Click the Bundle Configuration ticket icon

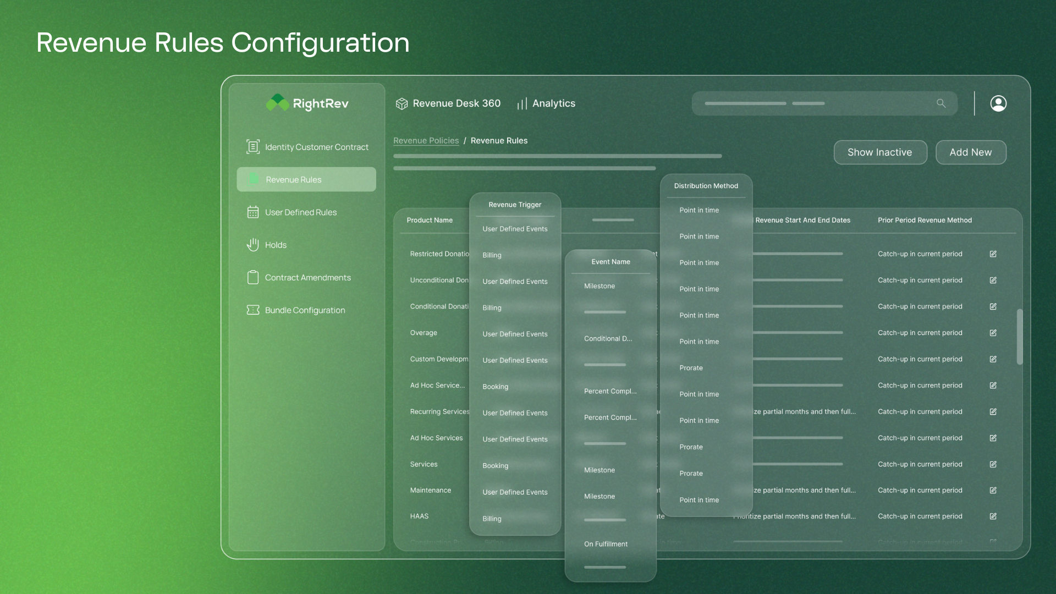(x=252, y=310)
